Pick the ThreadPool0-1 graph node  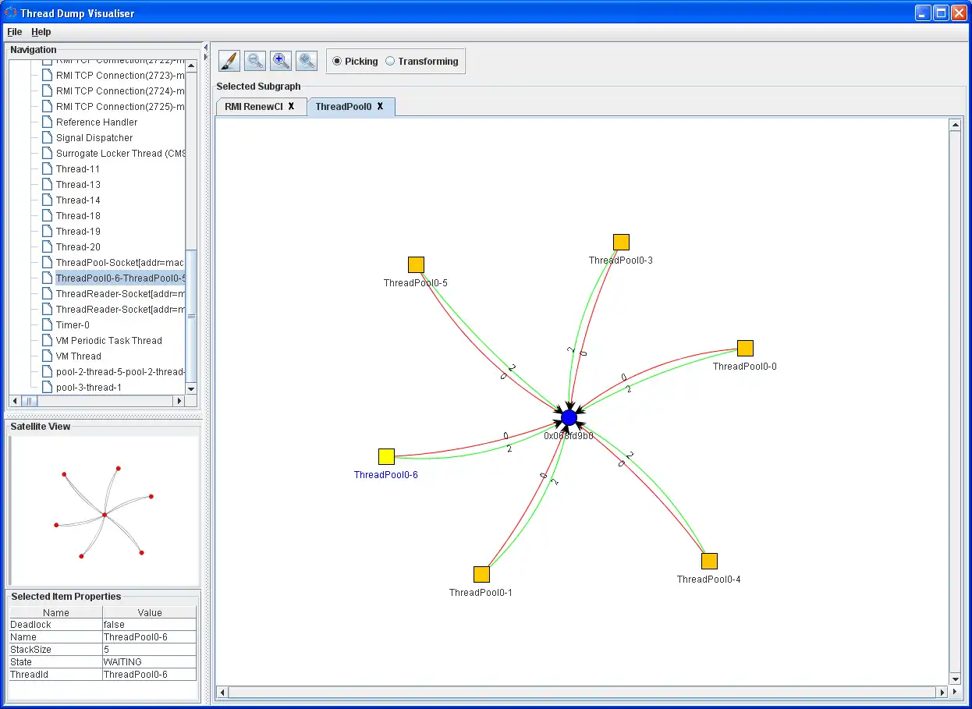(481, 574)
